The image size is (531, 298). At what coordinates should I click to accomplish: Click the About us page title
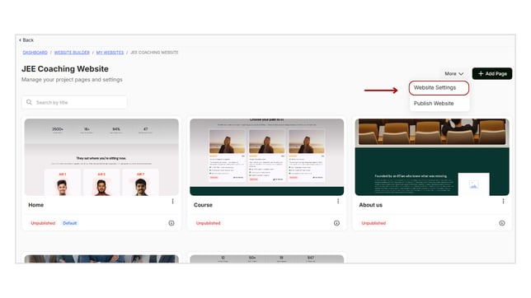[x=370, y=205]
